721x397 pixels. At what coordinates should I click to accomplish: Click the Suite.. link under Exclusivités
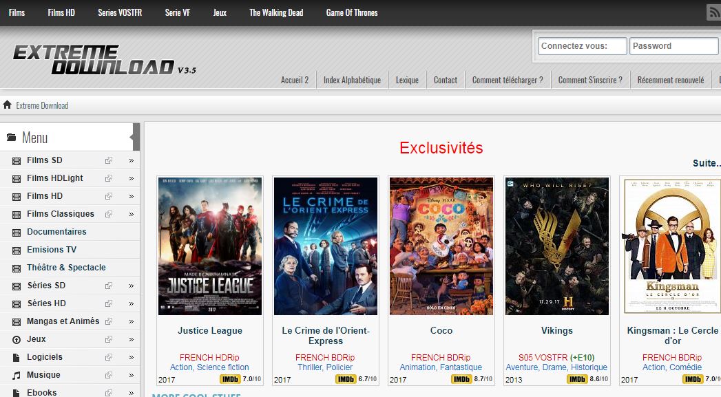(x=707, y=163)
